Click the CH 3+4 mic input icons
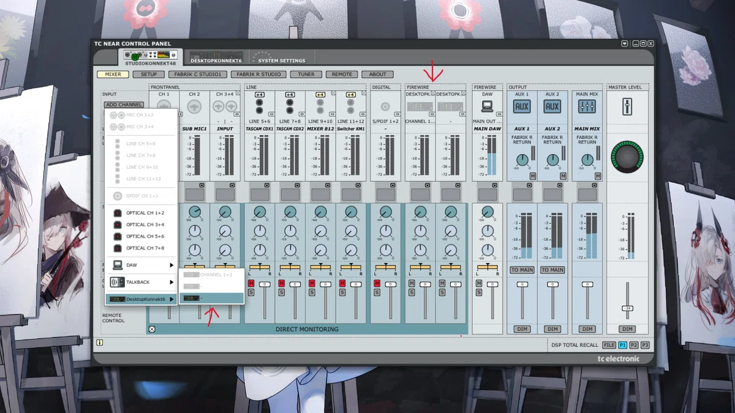Screen dimensions: 735x413 (x=225, y=106)
